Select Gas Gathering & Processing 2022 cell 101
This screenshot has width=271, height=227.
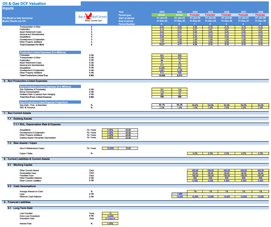pos(162,89)
